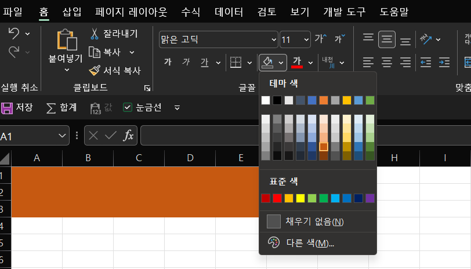Align text left
Viewport: 471px width, 269px height.
click(368, 63)
